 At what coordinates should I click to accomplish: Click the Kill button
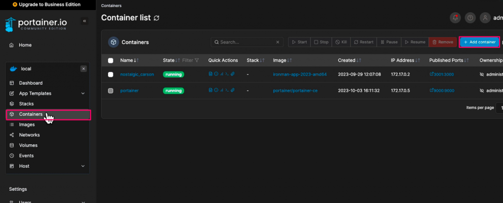[341, 42]
